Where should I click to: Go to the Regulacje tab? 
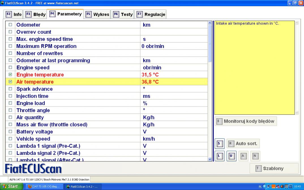(x=151, y=14)
